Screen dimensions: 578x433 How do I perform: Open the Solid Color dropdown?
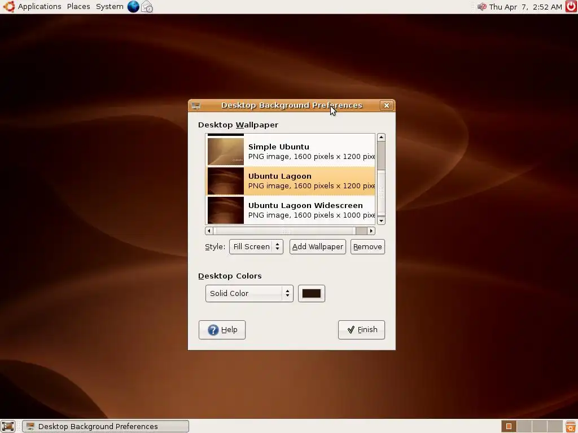249,293
